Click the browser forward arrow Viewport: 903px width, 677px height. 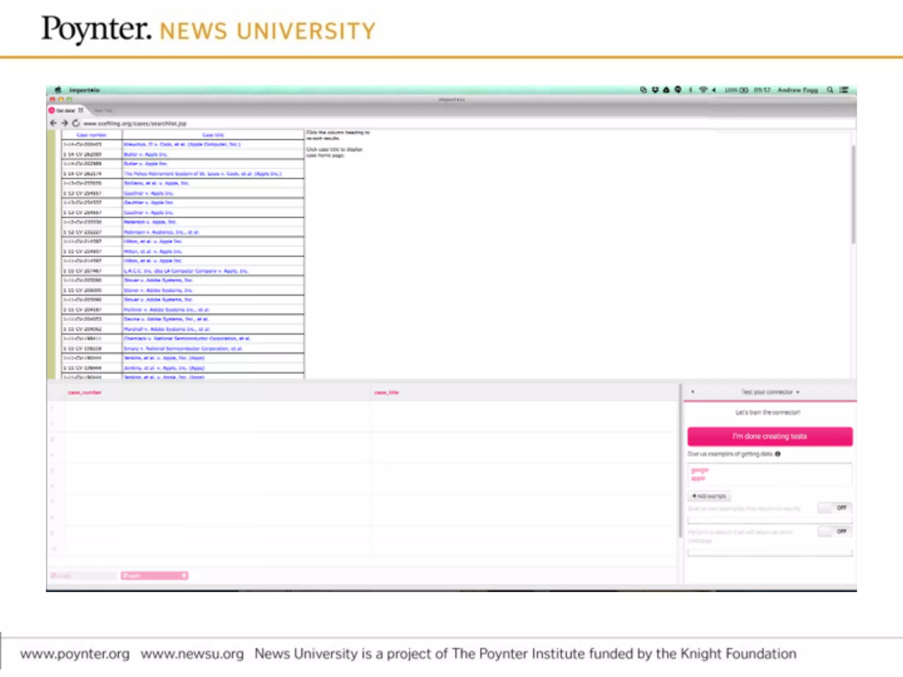[65, 123]
